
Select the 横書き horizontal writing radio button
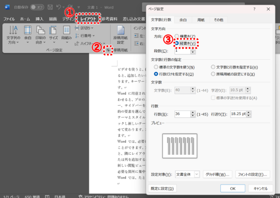[x=177, y=36]
